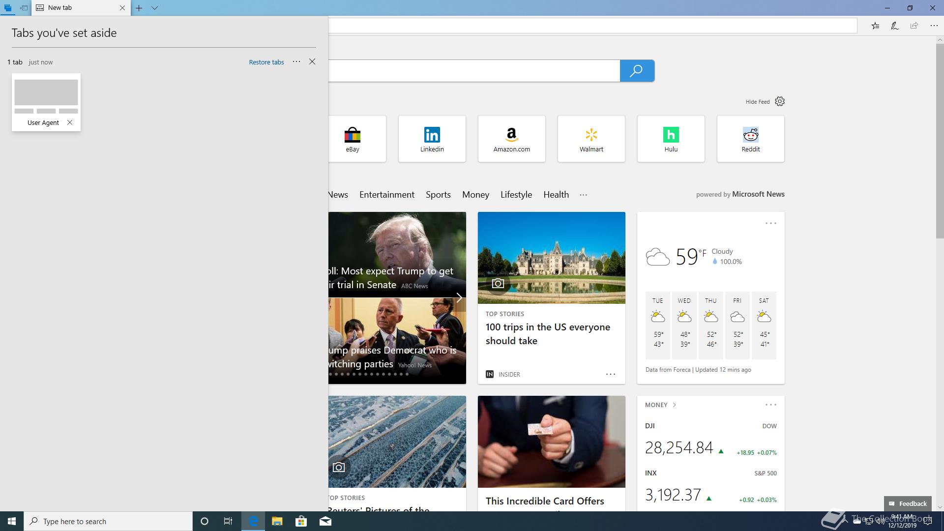Screen dimensions: 944x531
Task: Click in the address bar
Action: (592, 26)
